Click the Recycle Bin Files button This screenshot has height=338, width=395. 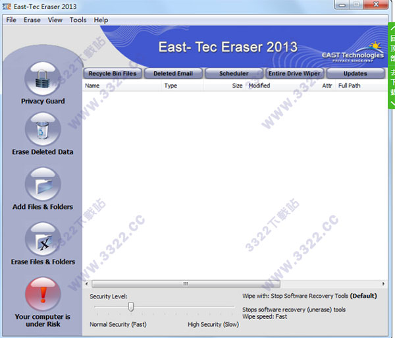[x=113, y=74]
